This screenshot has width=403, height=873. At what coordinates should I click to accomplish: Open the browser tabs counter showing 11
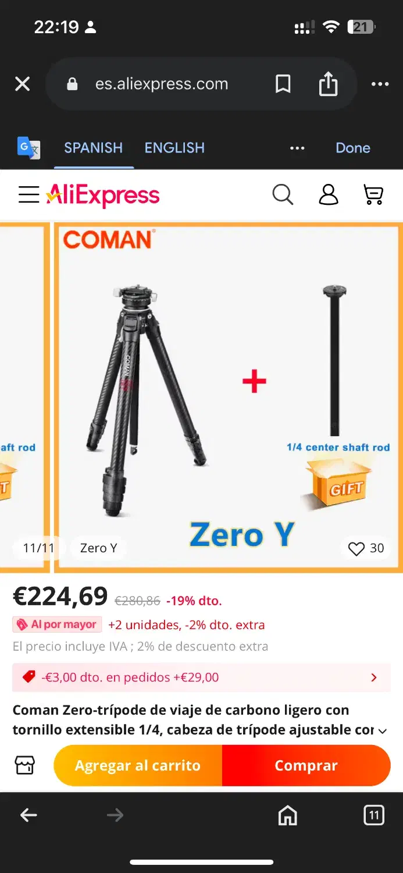374,815
